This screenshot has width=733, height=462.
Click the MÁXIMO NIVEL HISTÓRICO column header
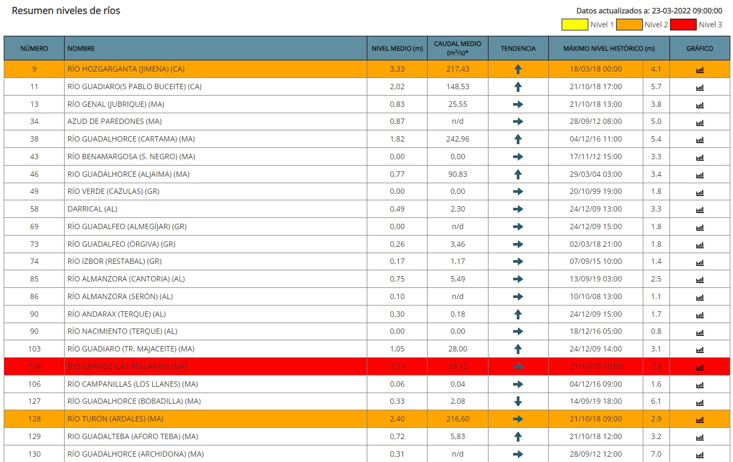click(x=609, y=48)
